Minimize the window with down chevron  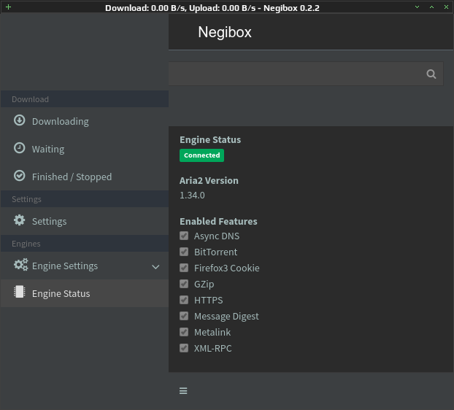(417, 7)
